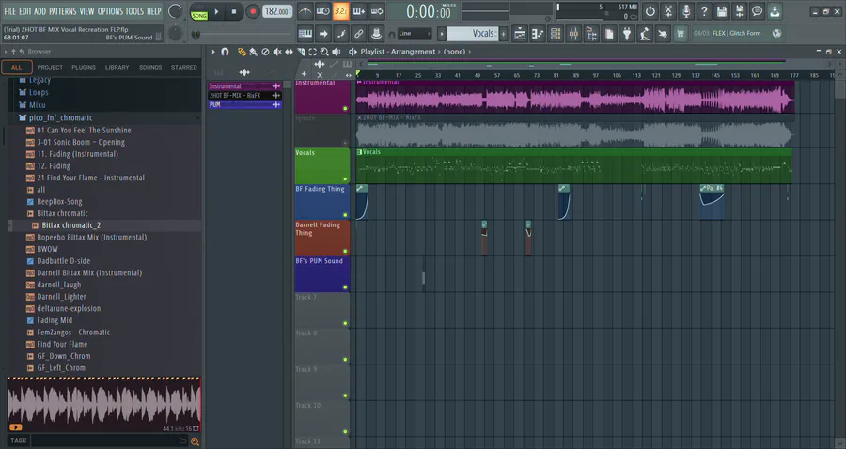This screenshot has height=449, width=846.
Task: Mute the Track 7 green light
Action: point(345,323)
